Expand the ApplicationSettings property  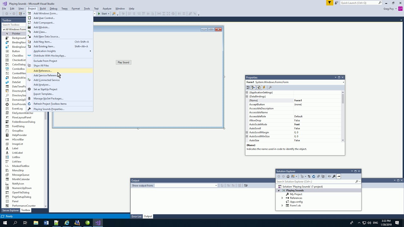pyautogui.click(x=247, y=92)
